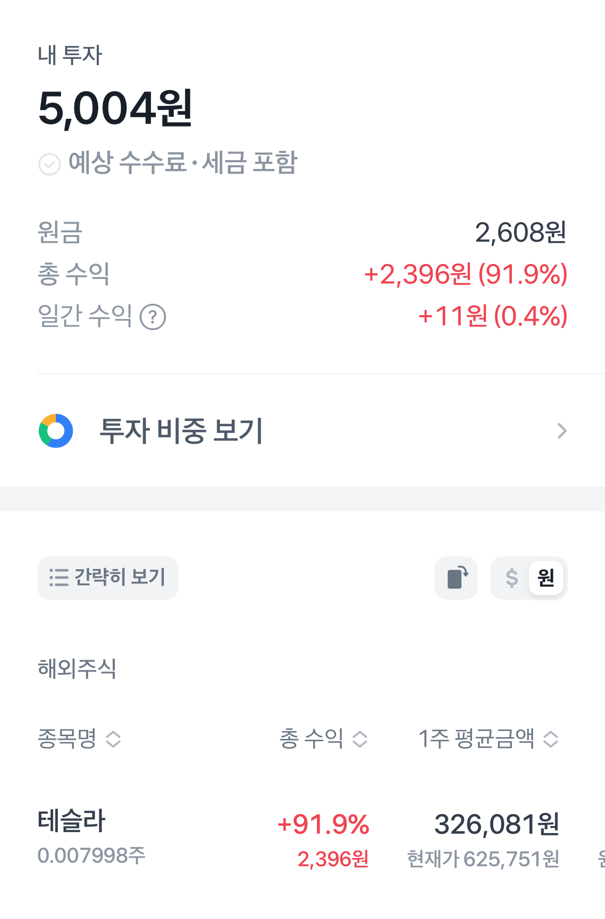Viewport: 605px width, 919px height.
Task: Click the list icon in 간략히 보기
Action: click(58, 578)
